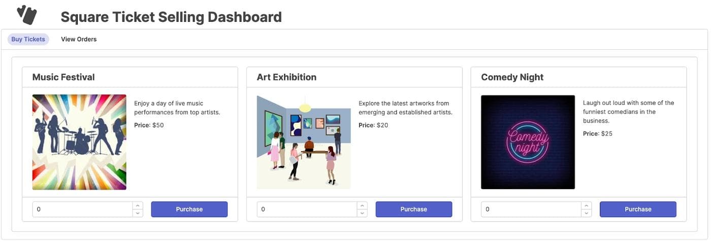Increase Music Festival ticket quantity
Viewport: 711px width, 242px height.
click(x=138, y=205)
